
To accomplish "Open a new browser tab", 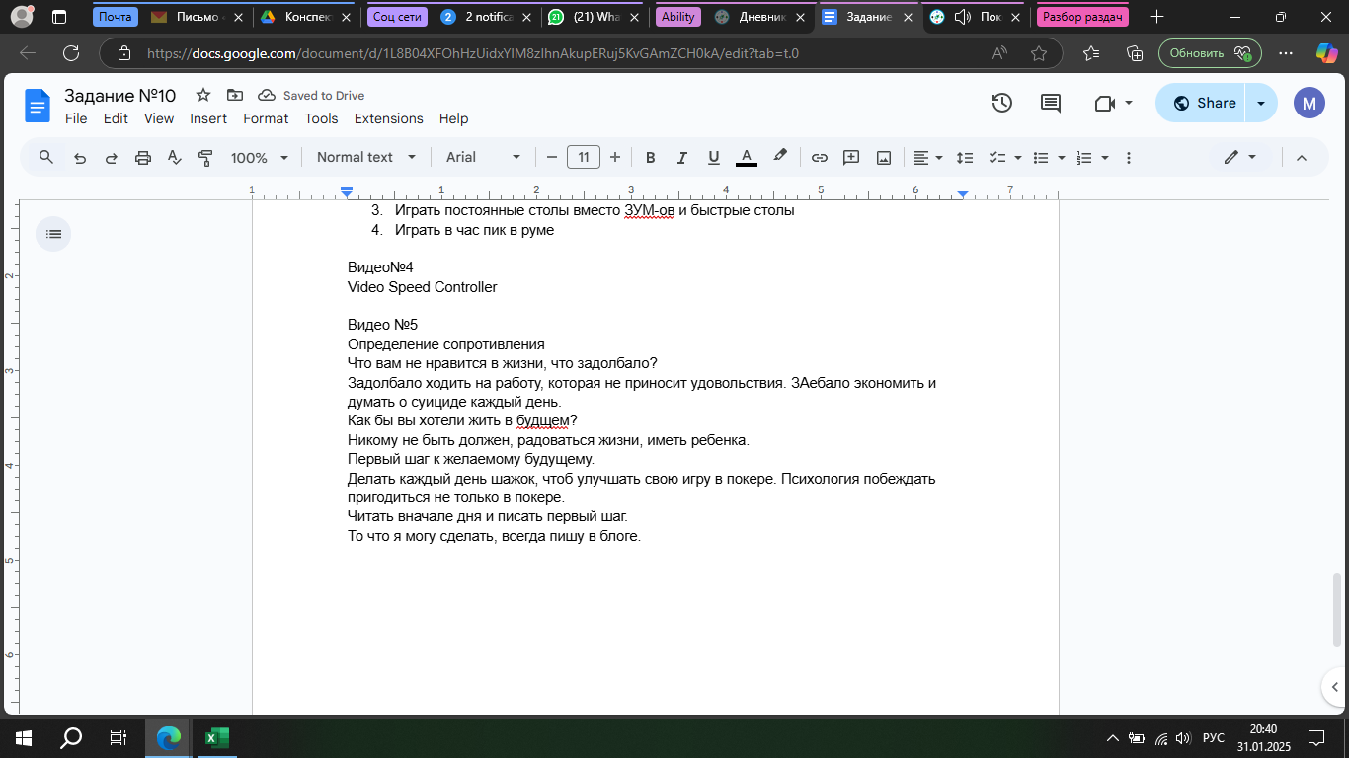I will point(1156,17).
